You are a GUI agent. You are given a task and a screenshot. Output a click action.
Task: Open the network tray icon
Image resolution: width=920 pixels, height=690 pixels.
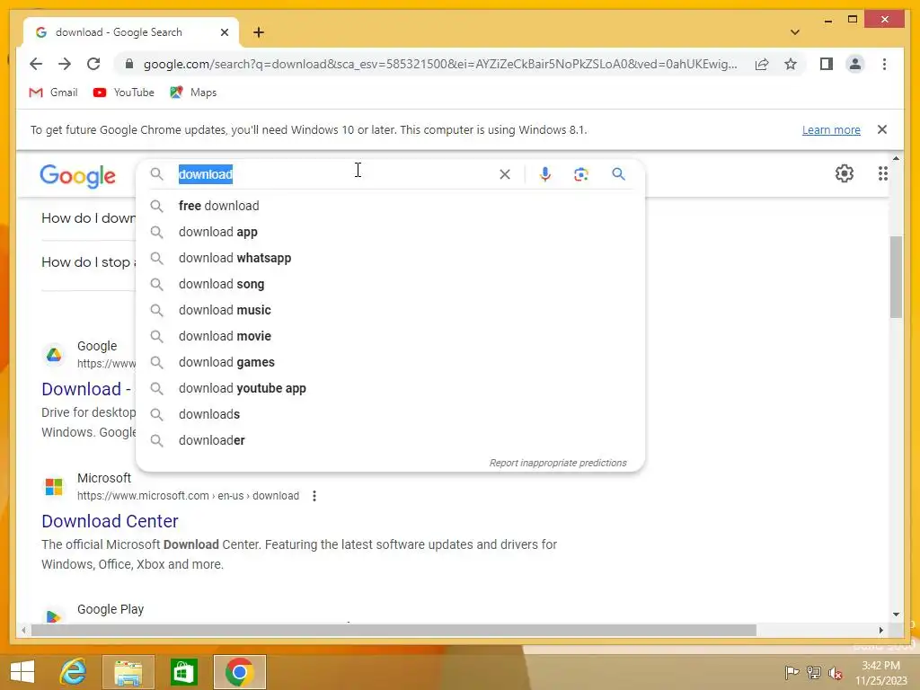tap(814, 672)
